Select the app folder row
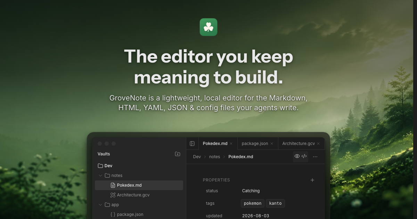Viewport: 417px width, 219px height. coord(139,205)
